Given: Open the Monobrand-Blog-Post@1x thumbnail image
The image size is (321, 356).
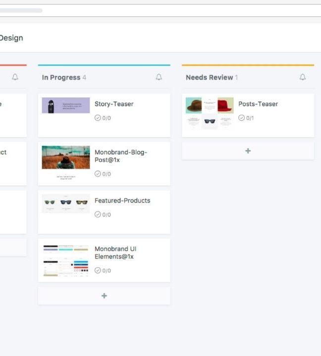Looking at the screenshot, I should [x=66, y=163].
